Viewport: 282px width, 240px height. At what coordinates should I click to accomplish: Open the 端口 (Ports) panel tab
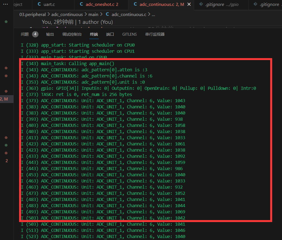tap(110, 34)
